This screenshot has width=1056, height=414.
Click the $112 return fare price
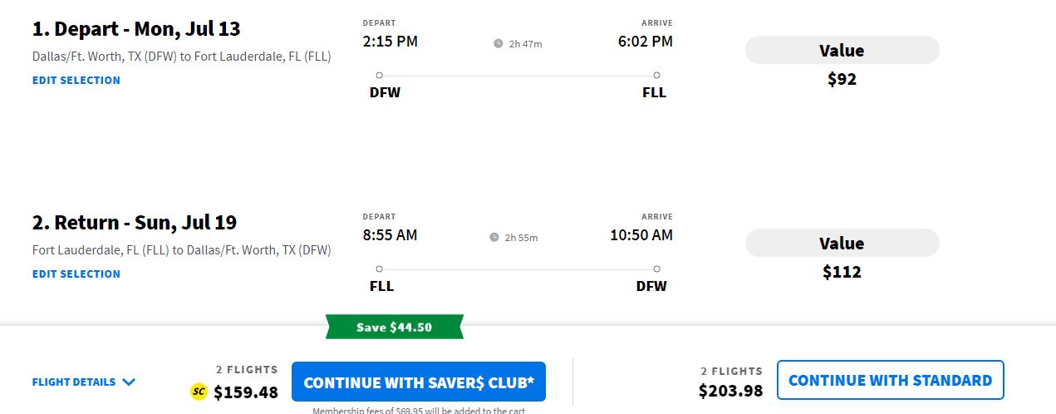coord(842,272)
